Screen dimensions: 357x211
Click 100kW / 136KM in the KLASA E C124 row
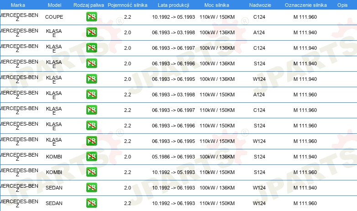(217, 48)
